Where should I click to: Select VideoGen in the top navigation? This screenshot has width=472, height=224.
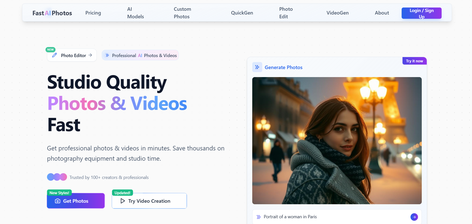(337, 13)
